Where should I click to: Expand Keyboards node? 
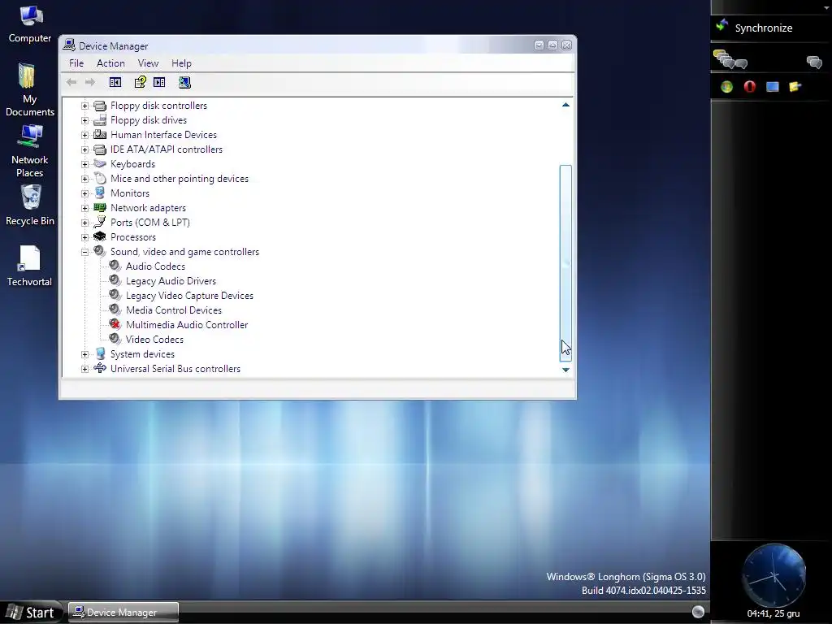pyautogui.click(x=84, y=164)
